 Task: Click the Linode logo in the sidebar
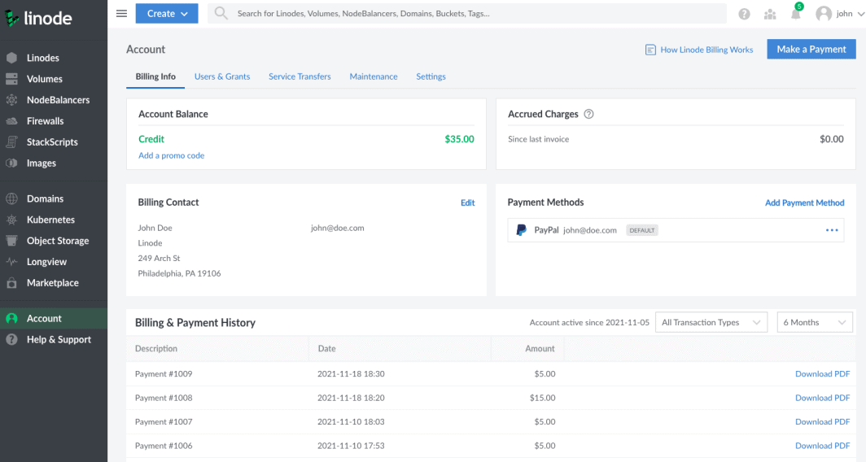click(x=39, y=18)
